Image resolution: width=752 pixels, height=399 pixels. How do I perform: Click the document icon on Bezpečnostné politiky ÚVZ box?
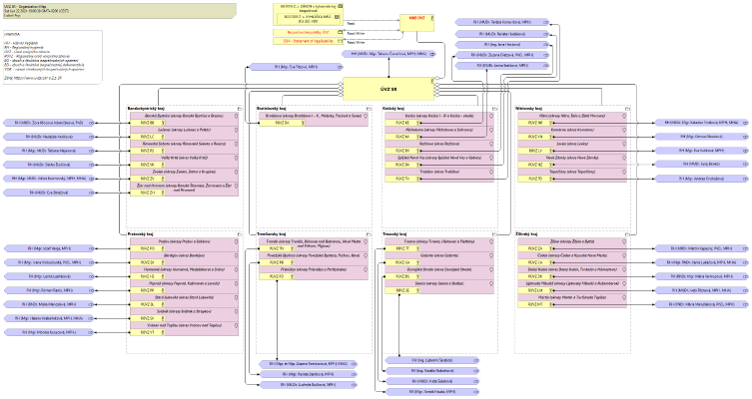tap(340, 33)
